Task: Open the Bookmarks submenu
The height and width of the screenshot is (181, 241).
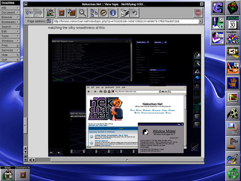Action: click(x=10, y=22)
